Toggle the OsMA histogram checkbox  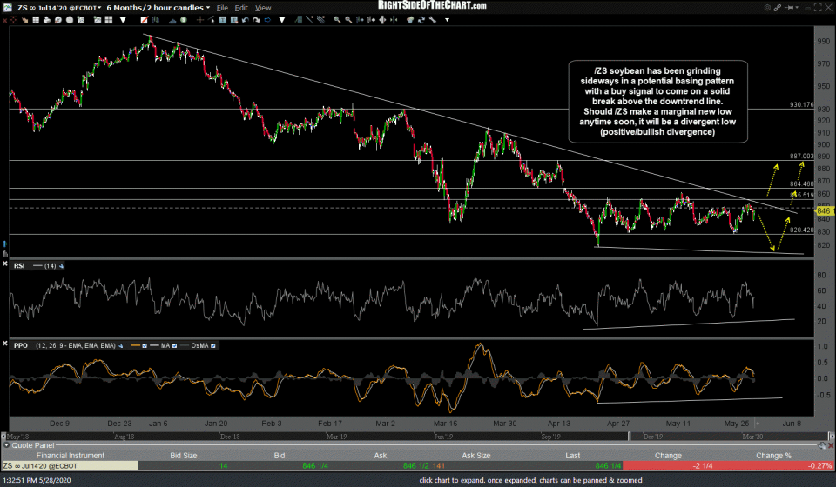213,345
